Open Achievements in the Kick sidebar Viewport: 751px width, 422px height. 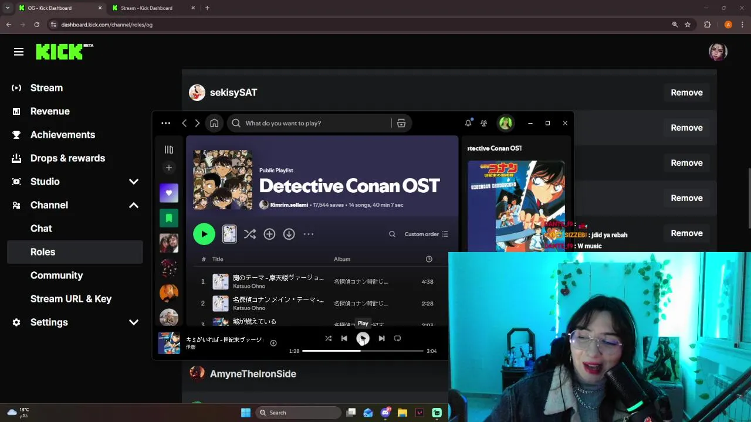[63, 135]
